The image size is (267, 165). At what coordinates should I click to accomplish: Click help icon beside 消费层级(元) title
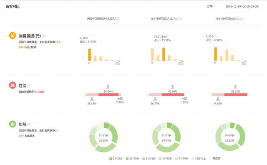click(43, 36)
